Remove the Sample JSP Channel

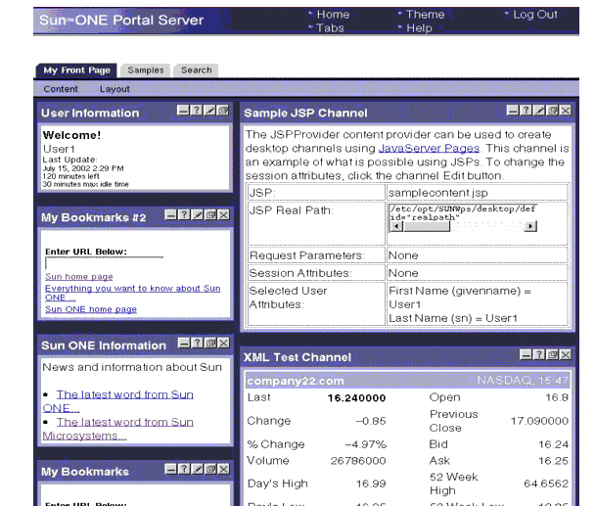(x=566, y=111)
